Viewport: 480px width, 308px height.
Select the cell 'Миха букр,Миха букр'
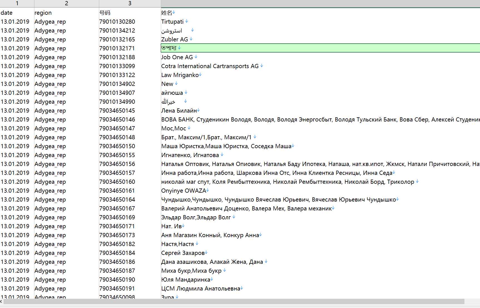pyautogui.click(x=320, y=271)
